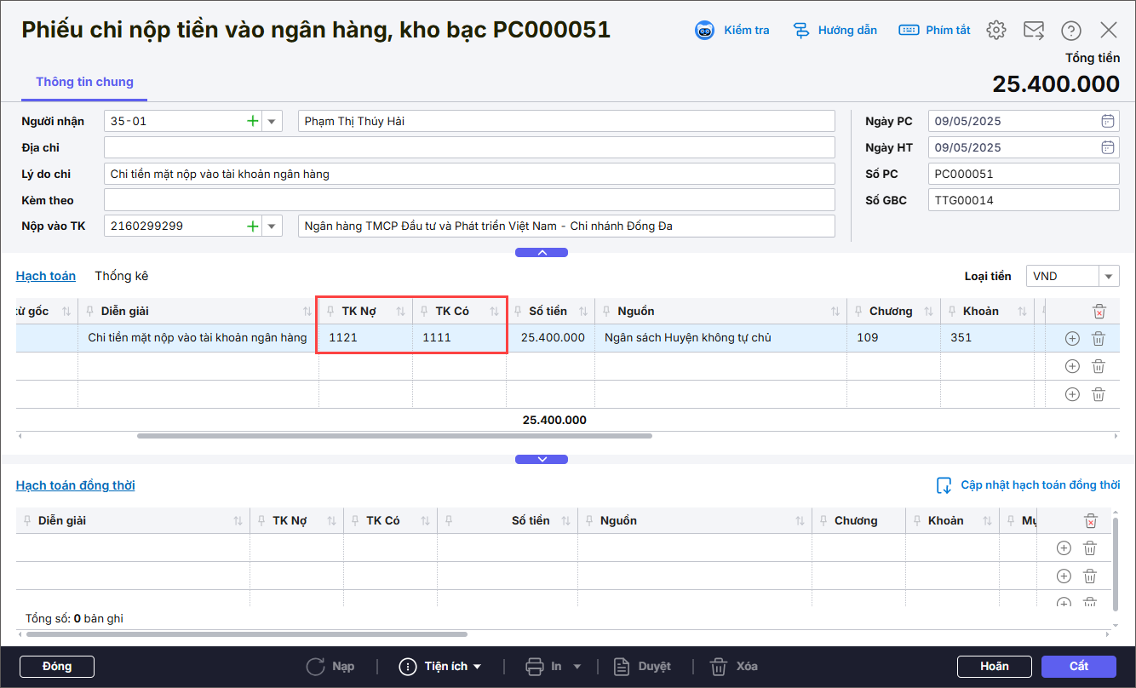Expand the Loại tiền VND dropdown
1136x688 pixels.
[x=1109, y=276]
